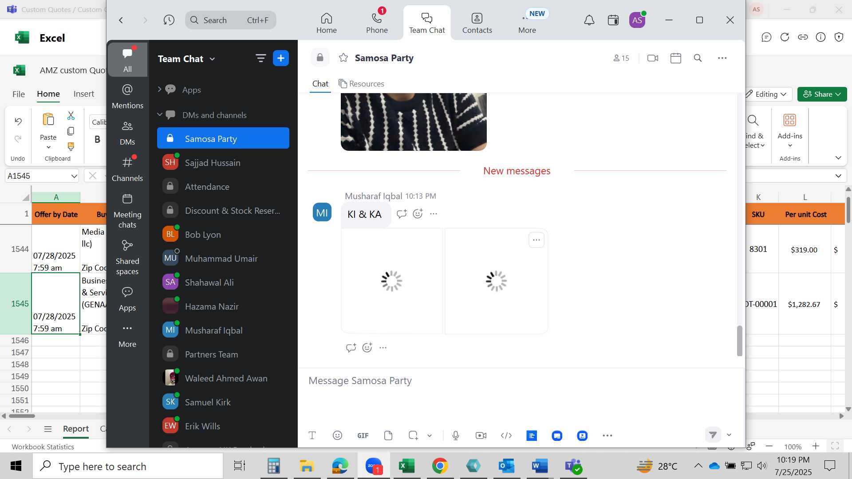Insert code snippet in composer
The height and width of the screenshot is (479, 852).
pos(506,436)
